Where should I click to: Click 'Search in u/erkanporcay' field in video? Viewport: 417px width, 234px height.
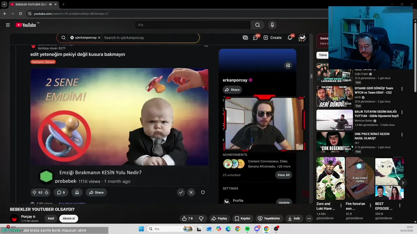click(124, 38)
